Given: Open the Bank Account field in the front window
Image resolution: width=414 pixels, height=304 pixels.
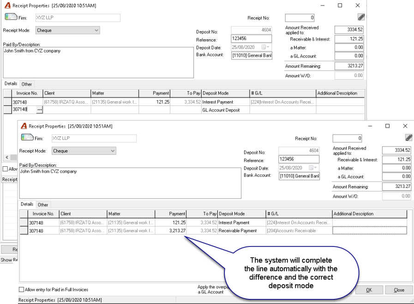Looking at the screenshot, I should point(299,176).
